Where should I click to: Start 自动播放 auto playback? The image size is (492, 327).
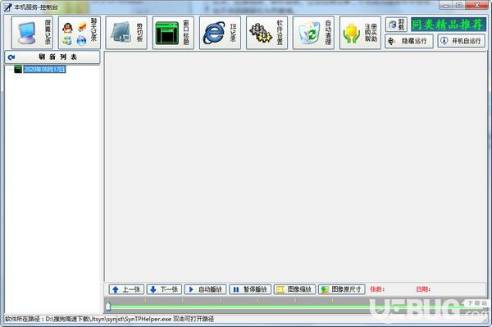tap(206, 289)
